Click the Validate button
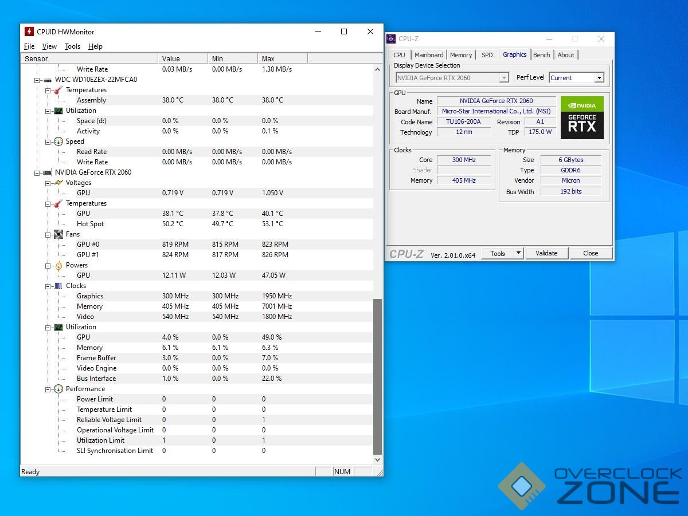The image size is (688, 516). [546, 253]
